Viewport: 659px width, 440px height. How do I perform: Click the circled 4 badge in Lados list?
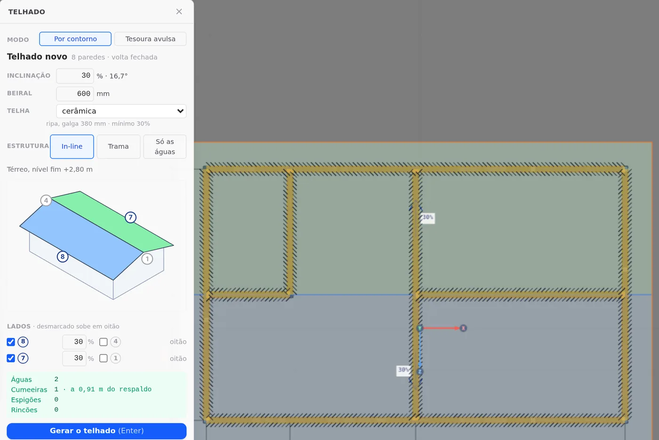click(116, 342)
